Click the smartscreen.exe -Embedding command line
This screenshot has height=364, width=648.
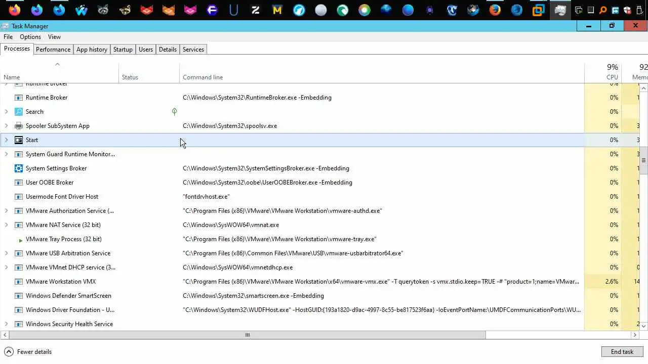coord(253,296)
